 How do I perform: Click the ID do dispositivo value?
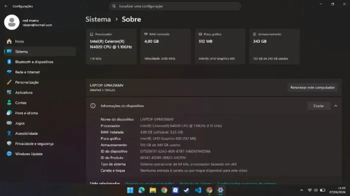click(x=175, y=151)
